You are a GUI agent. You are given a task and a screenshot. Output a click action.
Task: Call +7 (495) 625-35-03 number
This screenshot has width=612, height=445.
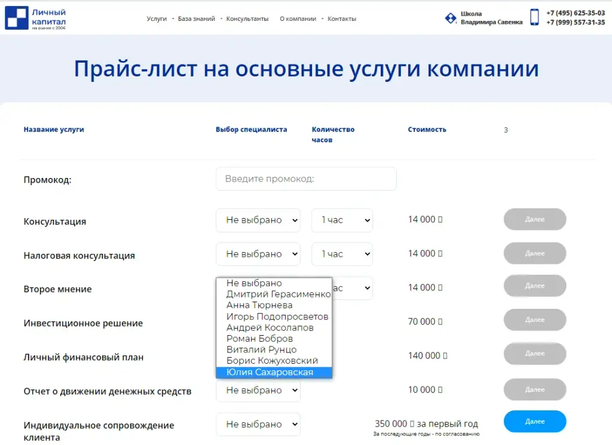click(576, 13)
